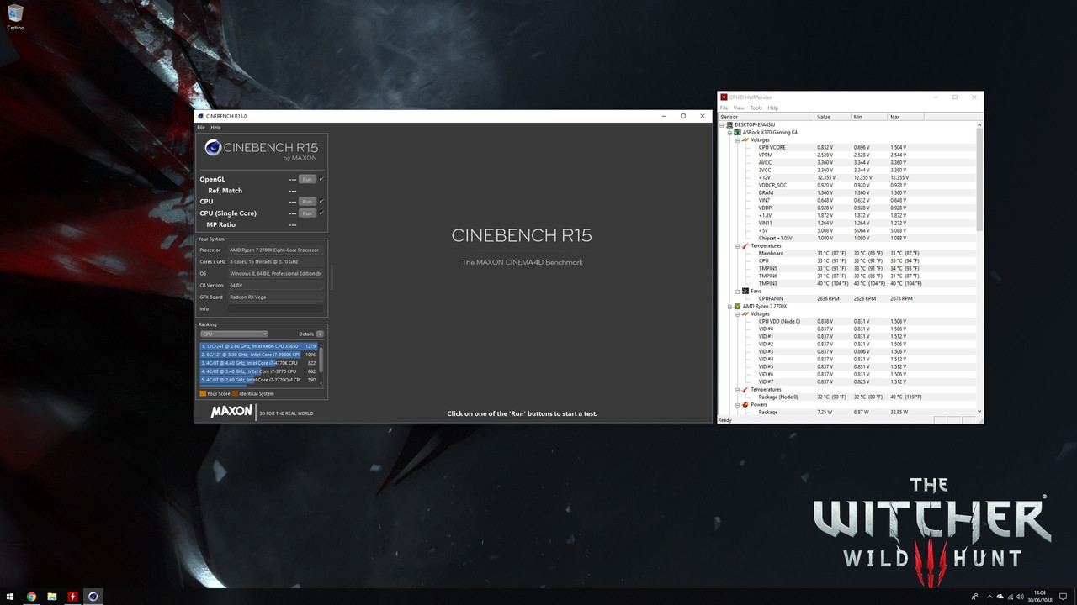Click the Powers flame icon
This screenshot has height=605, width=1077.
point(745,404)
